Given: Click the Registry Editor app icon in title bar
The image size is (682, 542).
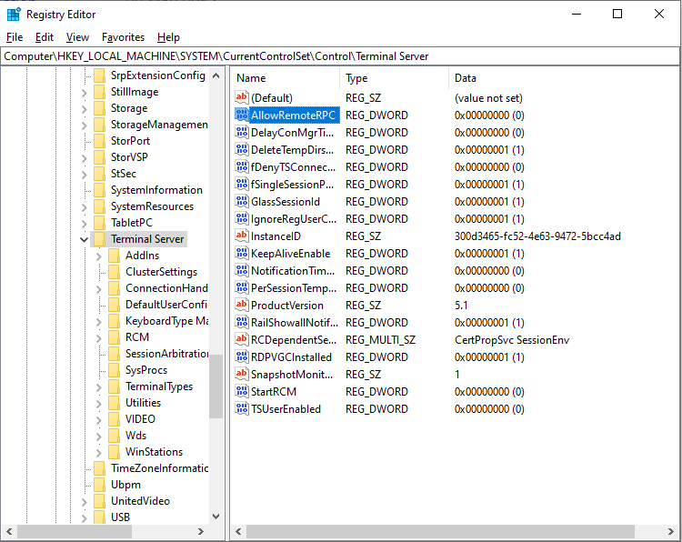Looking at the screenshot, I should pos(14,14).
